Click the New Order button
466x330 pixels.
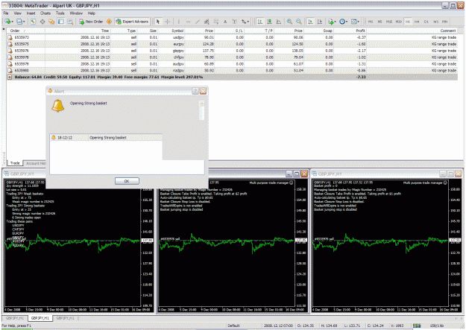[91, 22]
